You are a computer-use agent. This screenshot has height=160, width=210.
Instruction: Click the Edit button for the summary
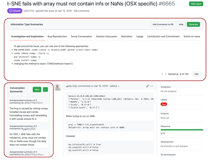tap(196, 74)
